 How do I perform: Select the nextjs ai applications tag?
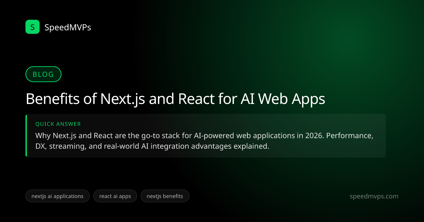58,196
